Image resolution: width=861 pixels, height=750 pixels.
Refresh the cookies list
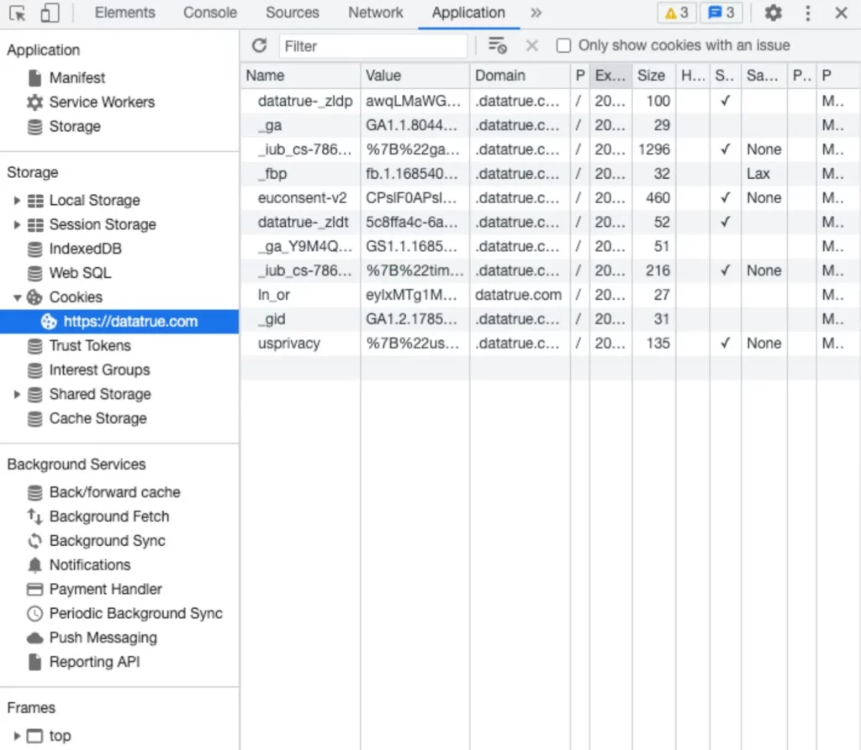point(259,45)
